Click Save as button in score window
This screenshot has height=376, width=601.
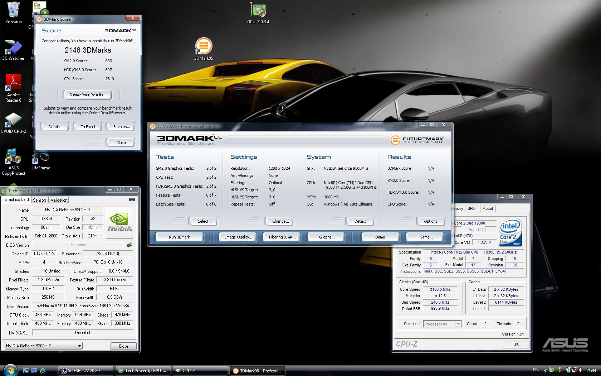point(121,127)
